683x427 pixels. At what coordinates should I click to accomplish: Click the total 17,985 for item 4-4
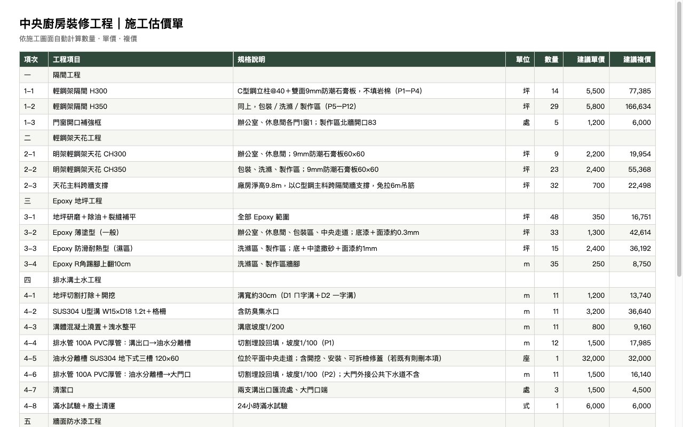[640, 343]
